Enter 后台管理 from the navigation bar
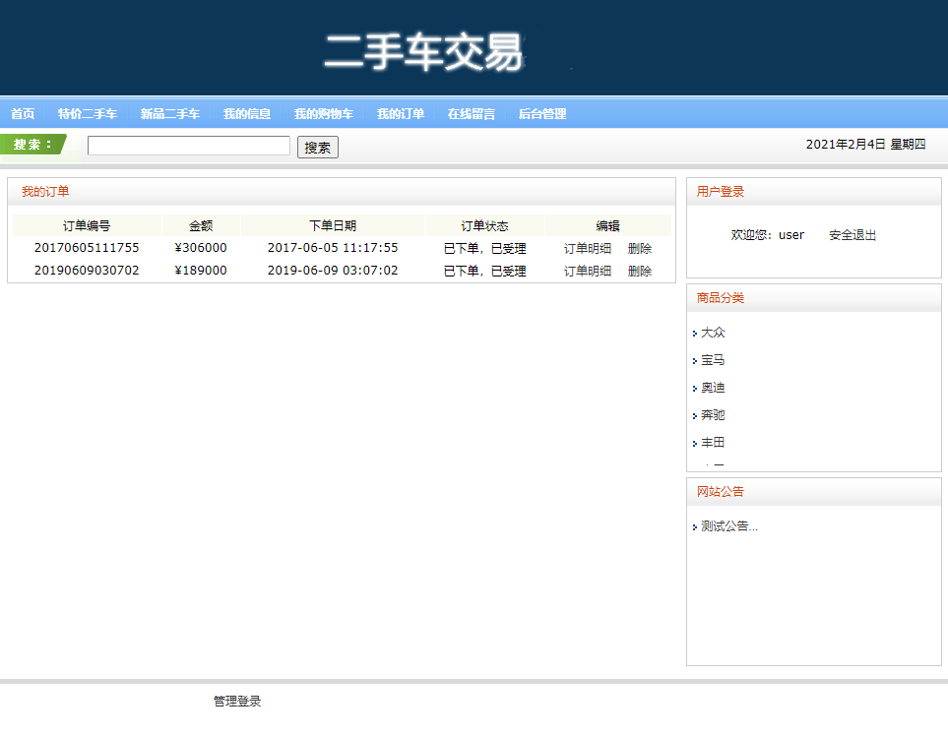Screen dimensions: 948x737 (x=541, y=113)
